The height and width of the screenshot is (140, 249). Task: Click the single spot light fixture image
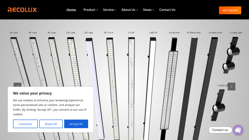pyautogui.click(x=218, y=105)
